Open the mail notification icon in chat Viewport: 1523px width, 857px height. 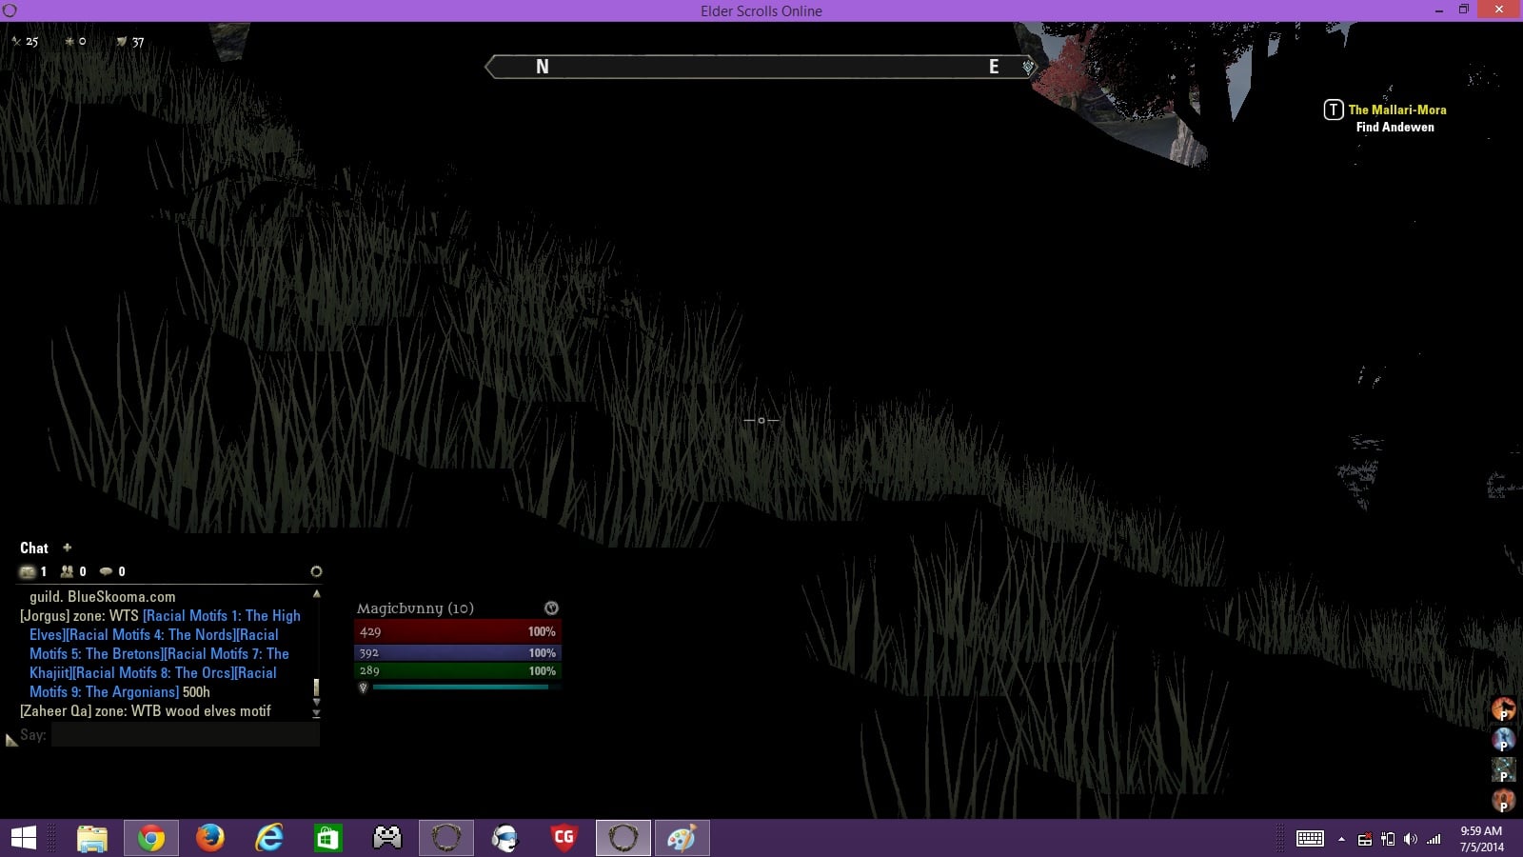(x=28, y=571)
